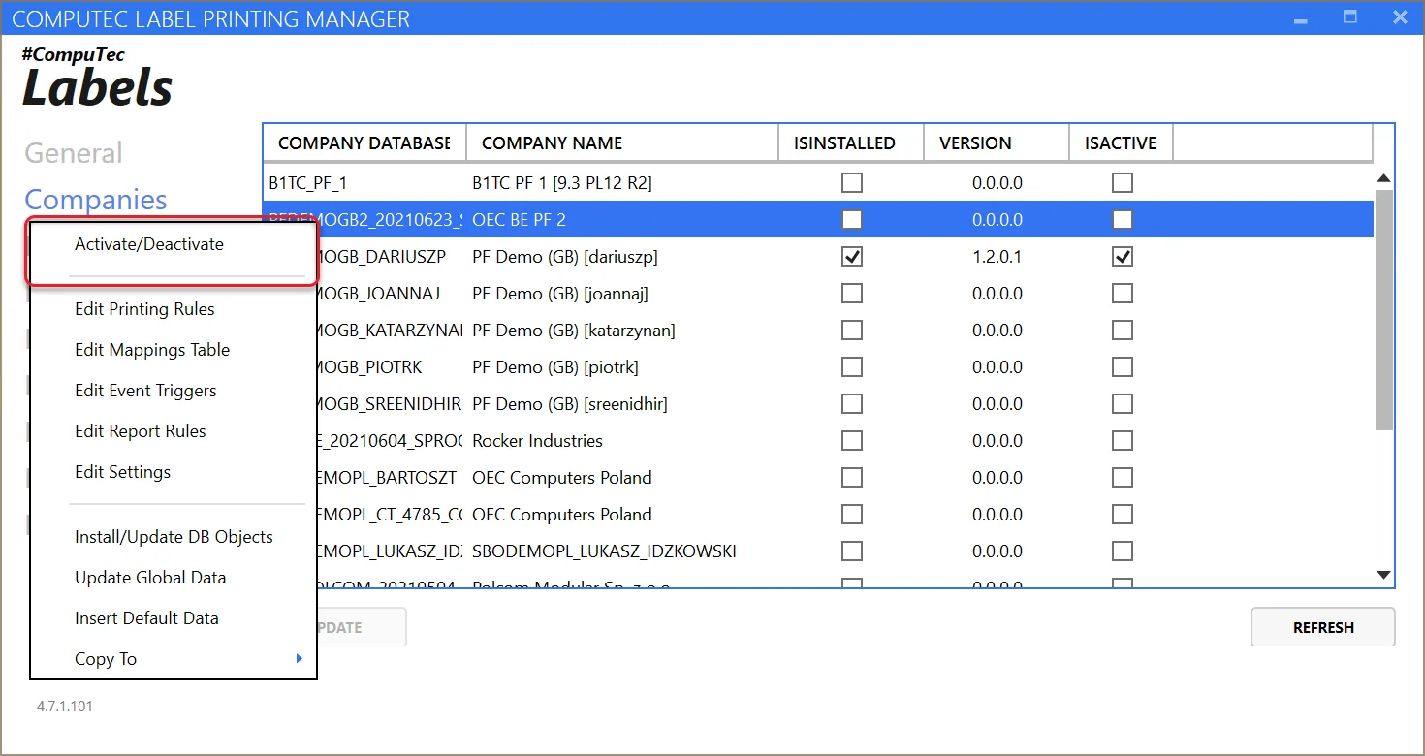Sort by COMPANY NAME column header
Screen dimensions: 1425x756
(x=620, y=143)
